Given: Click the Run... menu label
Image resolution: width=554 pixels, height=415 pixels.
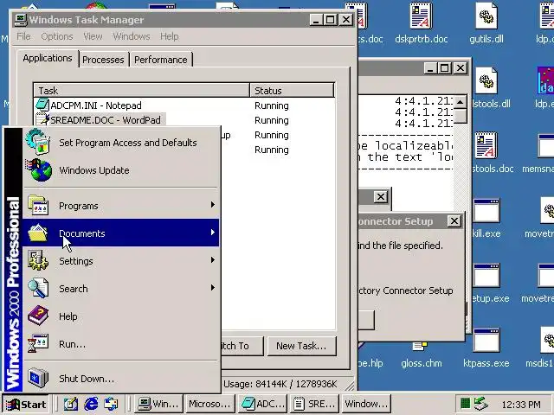Looking at the screenshot, I should (72, 344).
